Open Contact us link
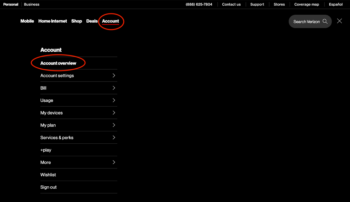Screen dimensions: 350x202 click(x=231, y=4)
